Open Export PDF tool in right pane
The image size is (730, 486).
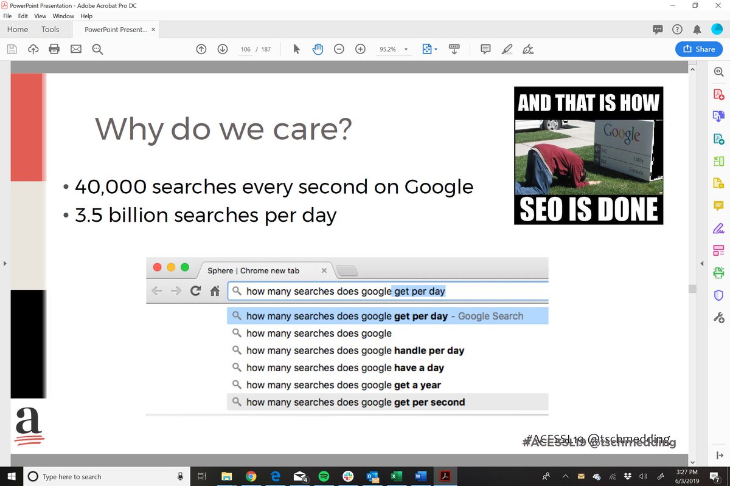[x=718, y=139]
